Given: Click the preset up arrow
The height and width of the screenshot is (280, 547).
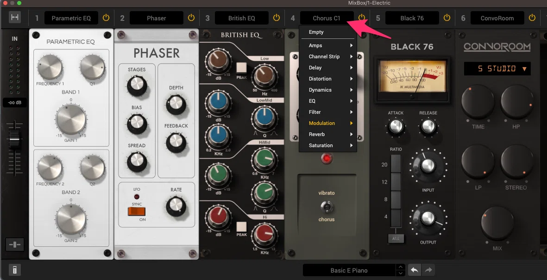Looking at the screenshot, I should [401, 267].
